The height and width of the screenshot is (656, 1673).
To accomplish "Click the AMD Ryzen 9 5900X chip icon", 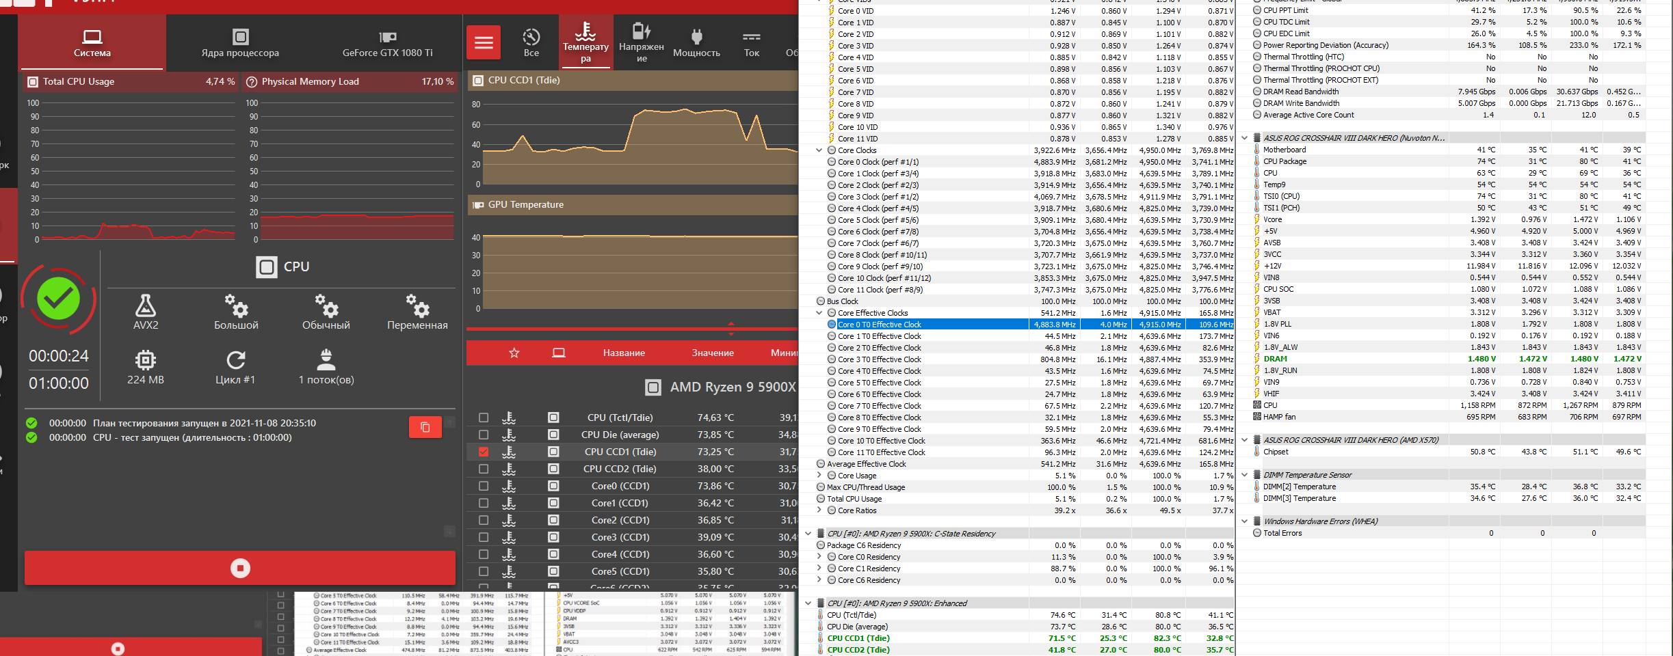I will point(653,387).
